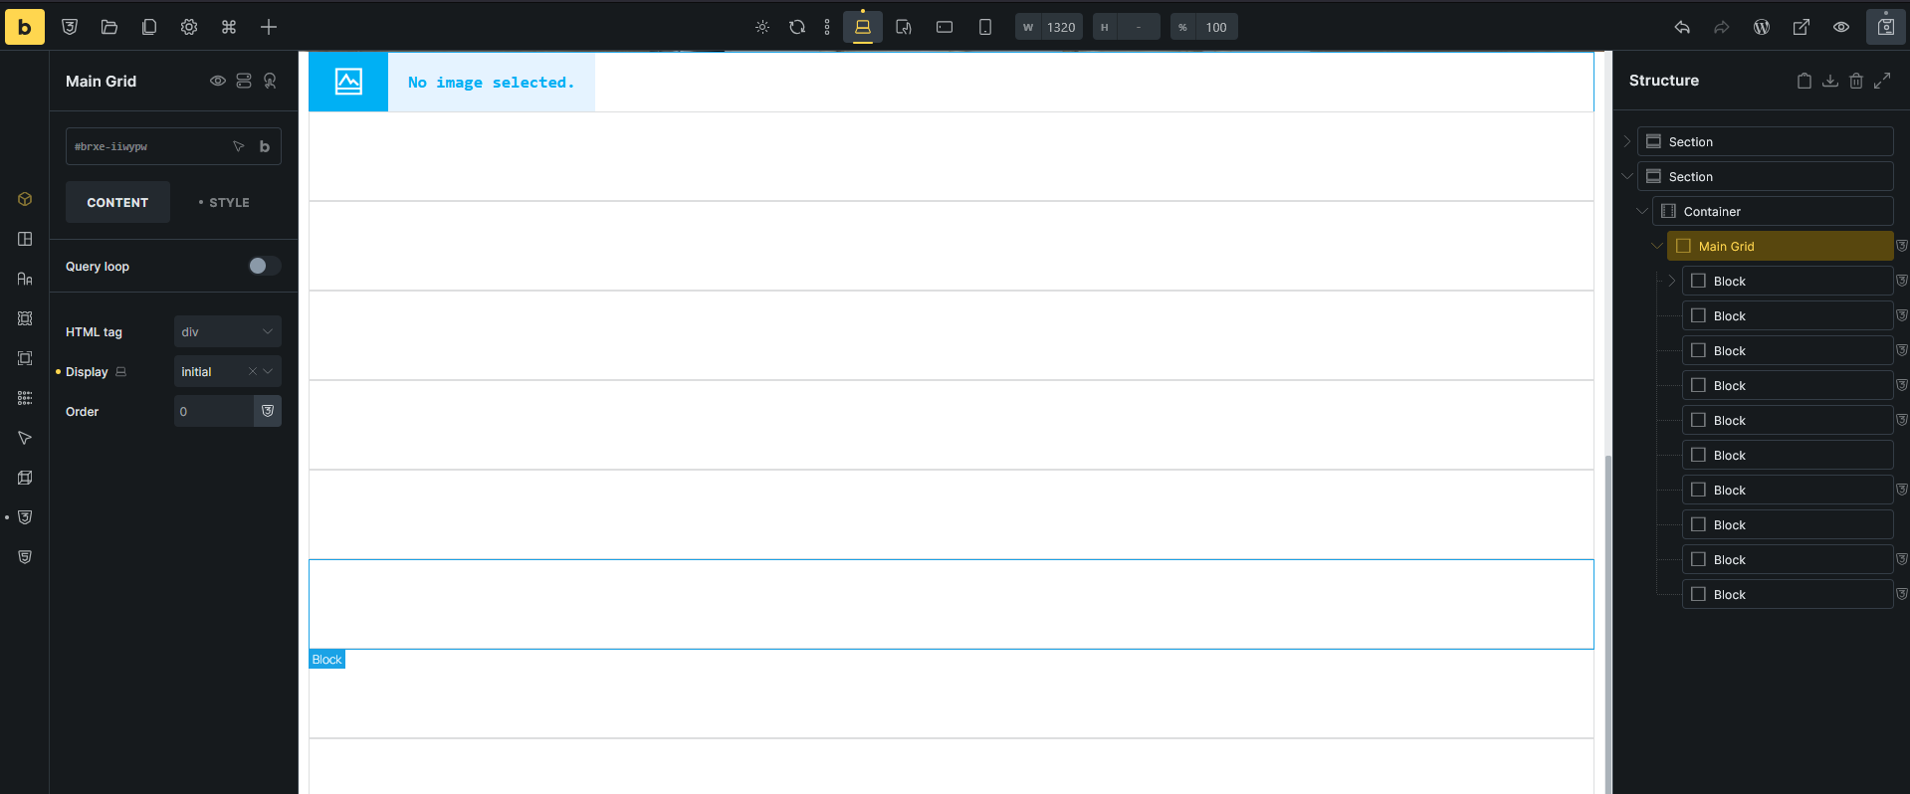Click cursor icon inside the ID field
The width and height of the screenshot is (1910, 794).
[239, 146]
